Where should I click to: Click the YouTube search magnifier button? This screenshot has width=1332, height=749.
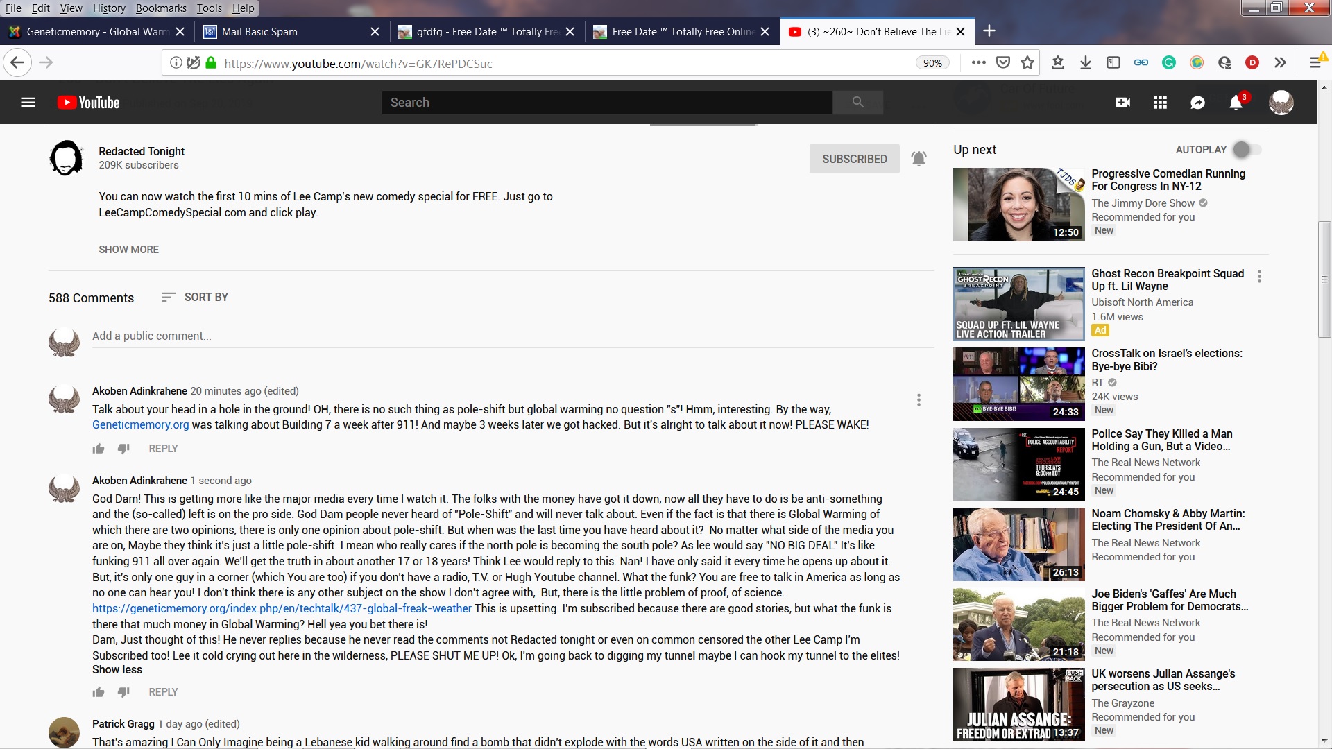(857, 103)
